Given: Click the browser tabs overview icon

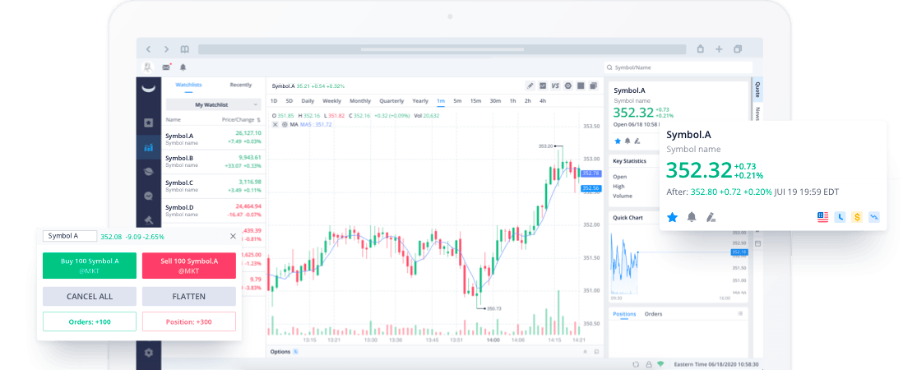Looking at the screenshot, I should click(738, 49).
